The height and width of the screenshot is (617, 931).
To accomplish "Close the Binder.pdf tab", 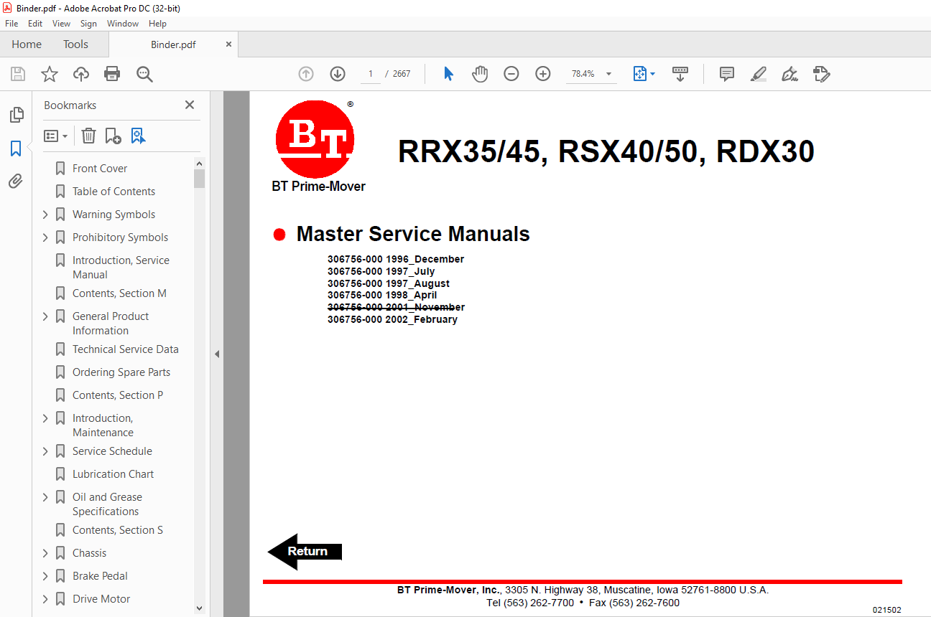I will [229, 44].
